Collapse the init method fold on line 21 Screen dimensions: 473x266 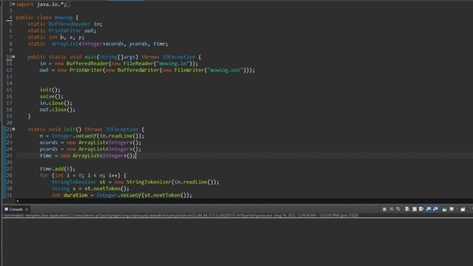13,129
